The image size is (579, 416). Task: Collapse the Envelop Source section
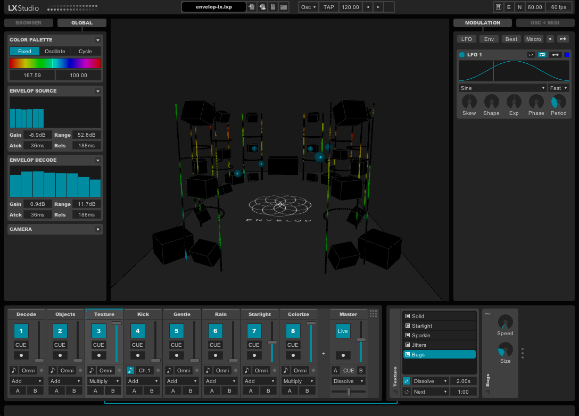coord(98,91)
